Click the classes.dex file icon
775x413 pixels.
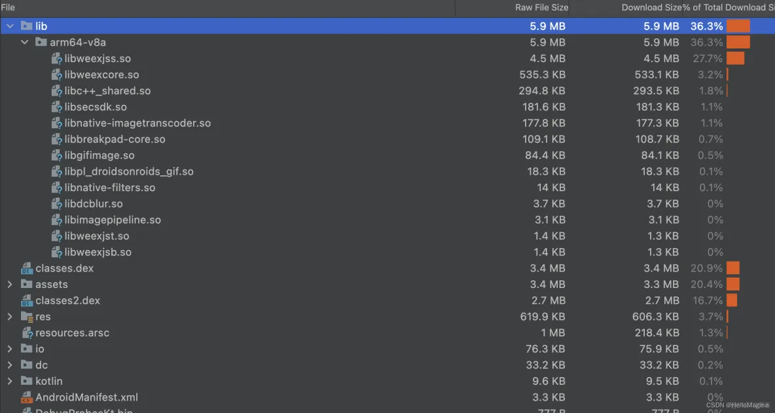[x=26, y=268]
